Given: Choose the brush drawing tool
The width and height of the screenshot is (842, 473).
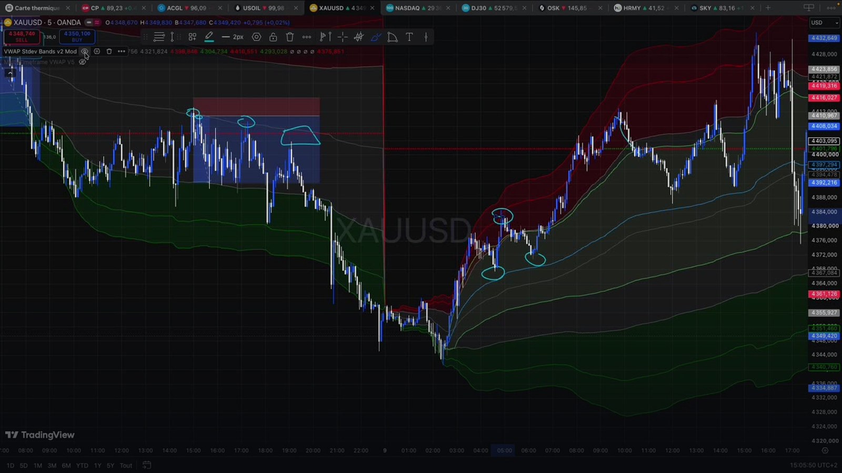Looking at the screenshot, I should click(376, 37).
